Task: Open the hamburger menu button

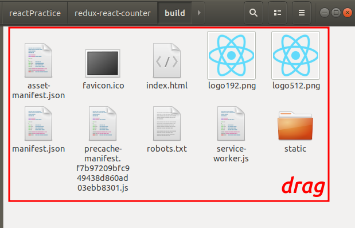Action: [301, 13]
